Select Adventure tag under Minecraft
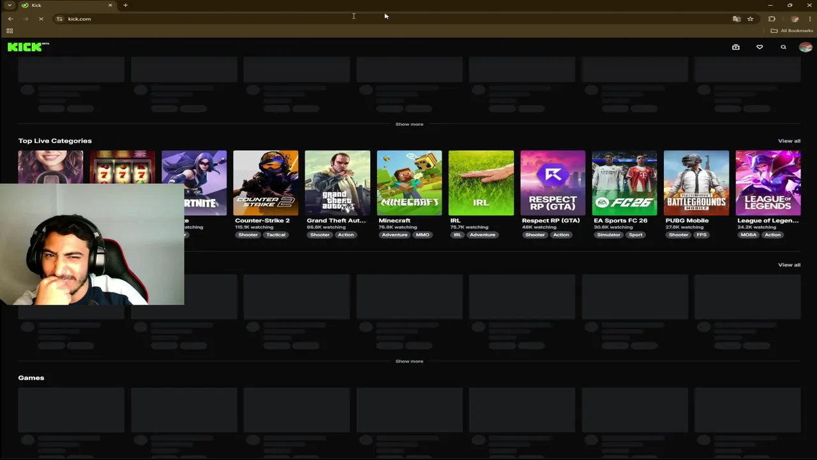 coord(394,234)
